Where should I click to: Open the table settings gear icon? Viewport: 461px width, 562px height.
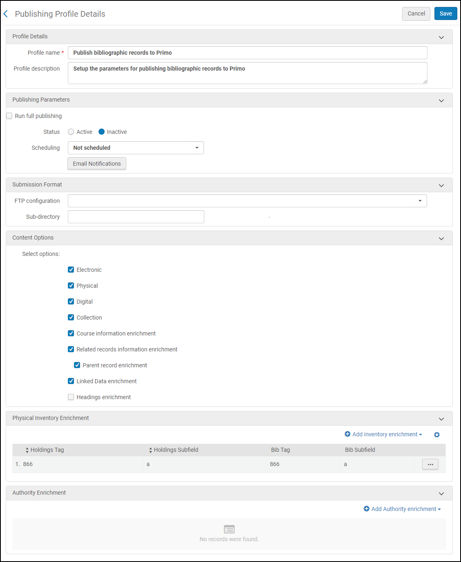pos(436,435)
